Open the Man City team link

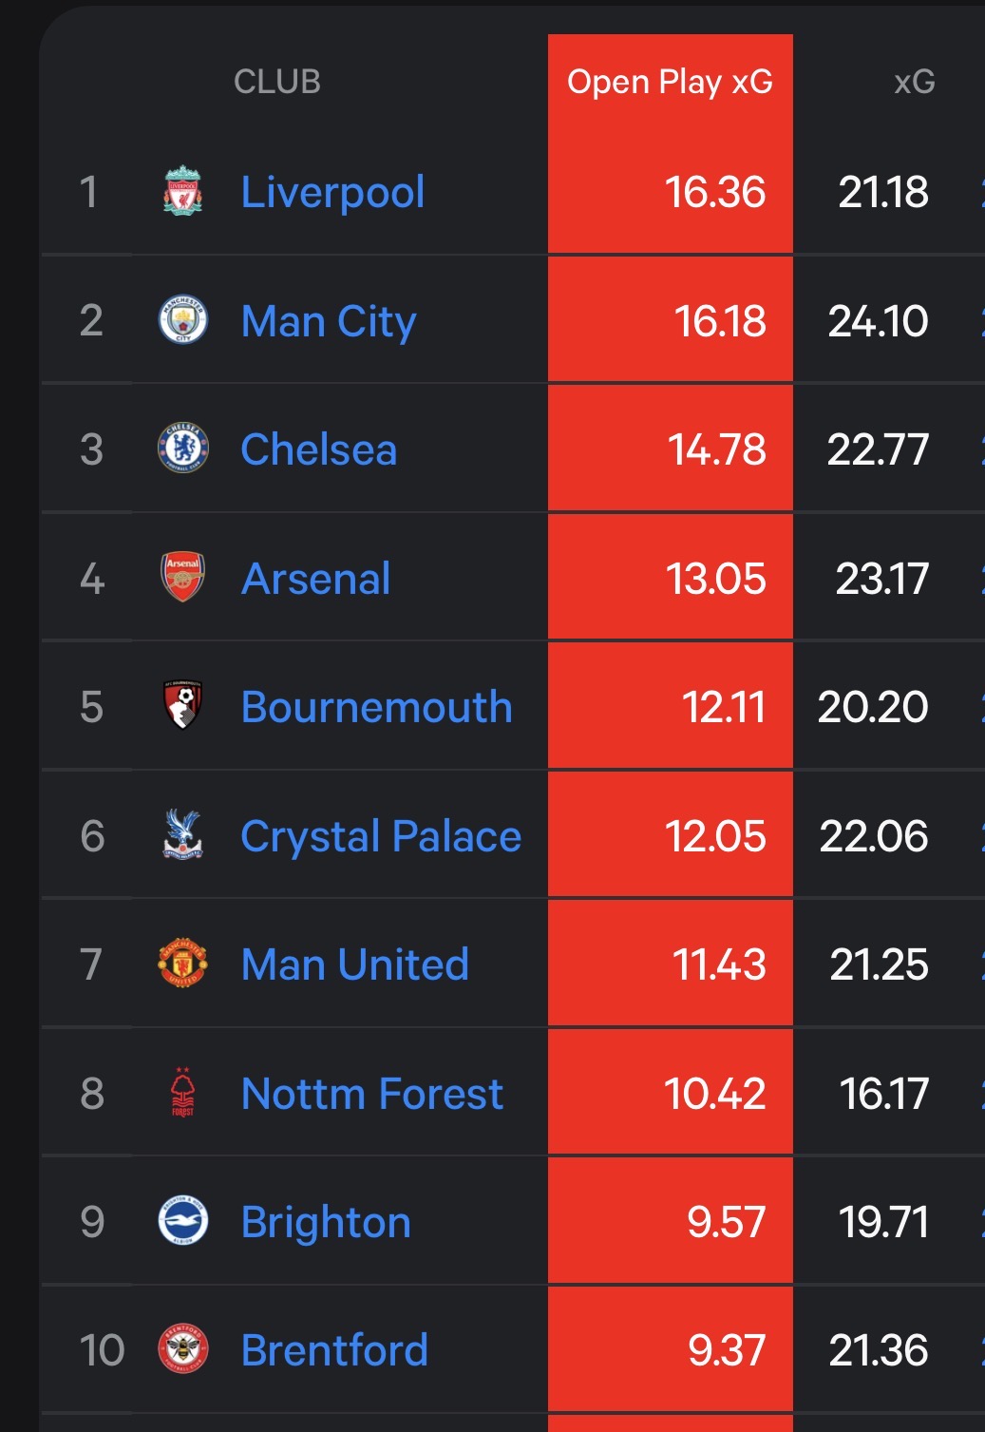coord(329,321)
